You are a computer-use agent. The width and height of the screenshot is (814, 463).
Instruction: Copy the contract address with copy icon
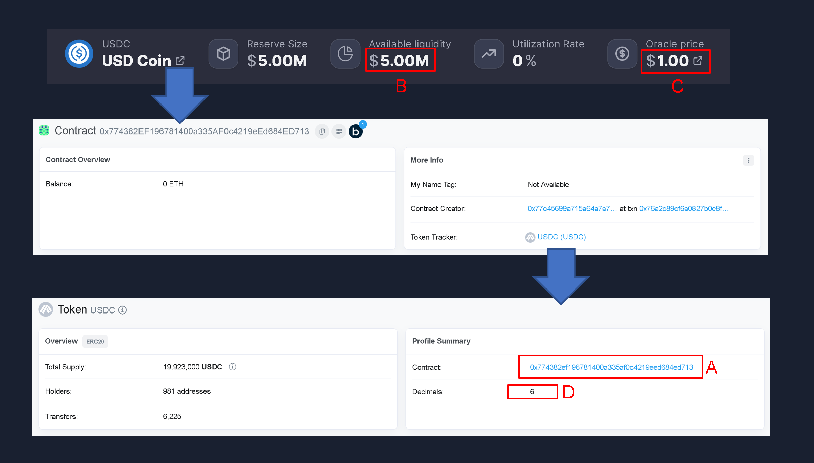(x=322, y=131)
